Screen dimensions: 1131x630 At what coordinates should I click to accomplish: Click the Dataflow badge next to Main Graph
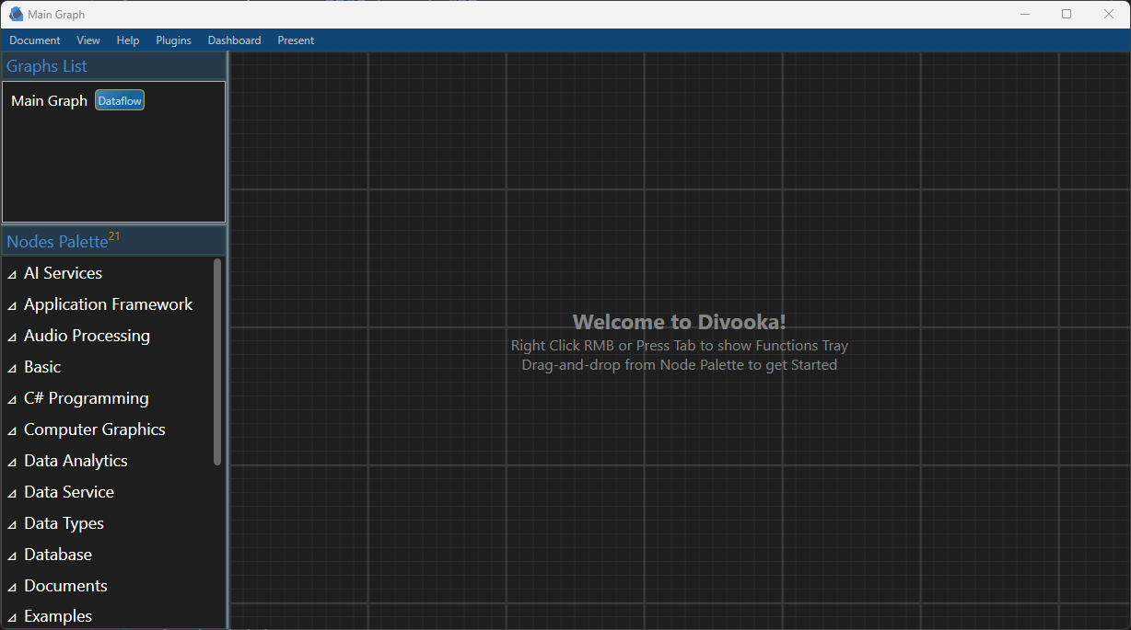120,101
